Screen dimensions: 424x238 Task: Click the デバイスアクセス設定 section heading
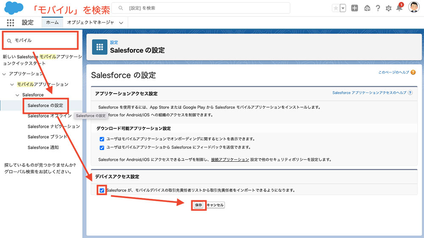pos(117,177)
